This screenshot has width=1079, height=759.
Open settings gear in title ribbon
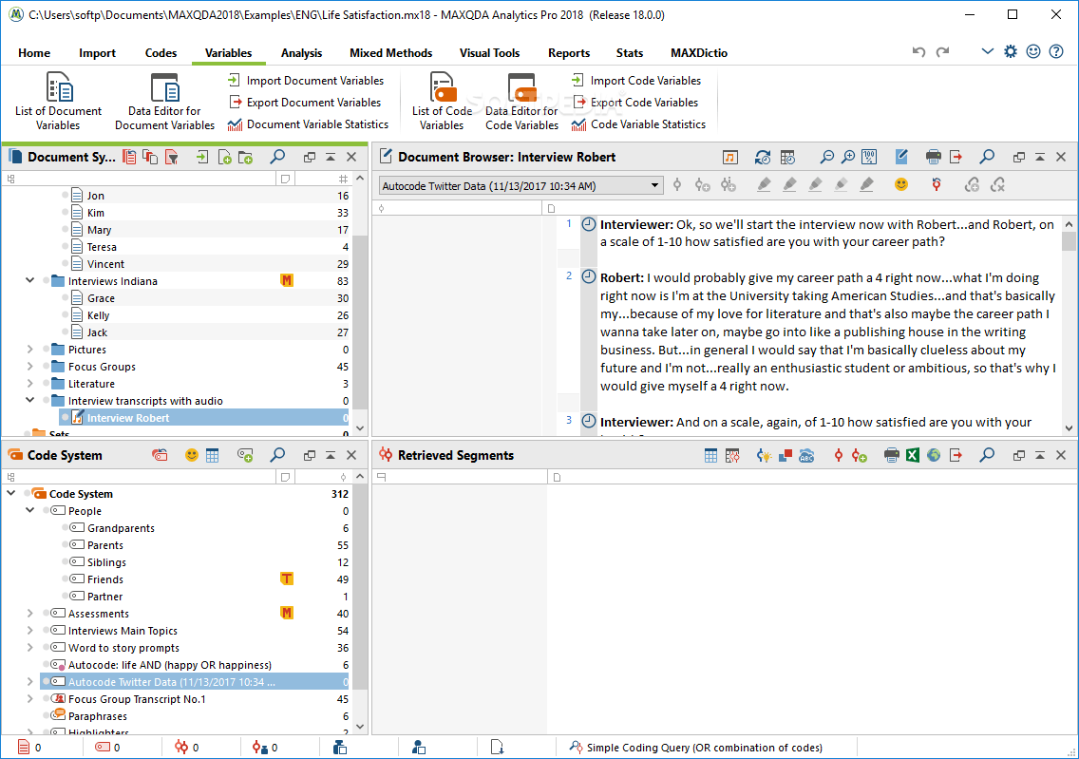1011,51
